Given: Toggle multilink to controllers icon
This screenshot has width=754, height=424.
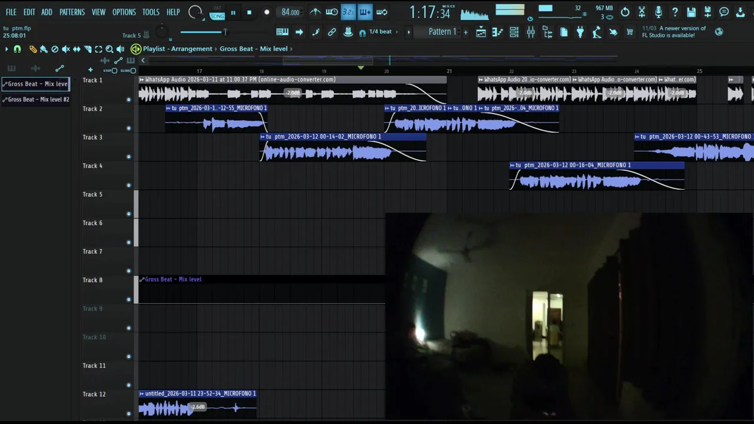Looking at the screenshot, I should point(348,32).
